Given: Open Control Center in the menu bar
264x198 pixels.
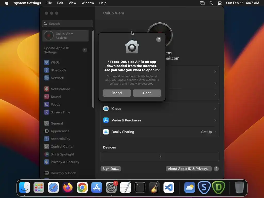Looking at the screenshot, I should click(220, 3).
